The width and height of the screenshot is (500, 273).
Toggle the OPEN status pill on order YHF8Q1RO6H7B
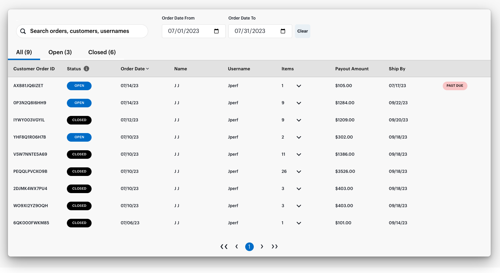click(x=79, y=137)
